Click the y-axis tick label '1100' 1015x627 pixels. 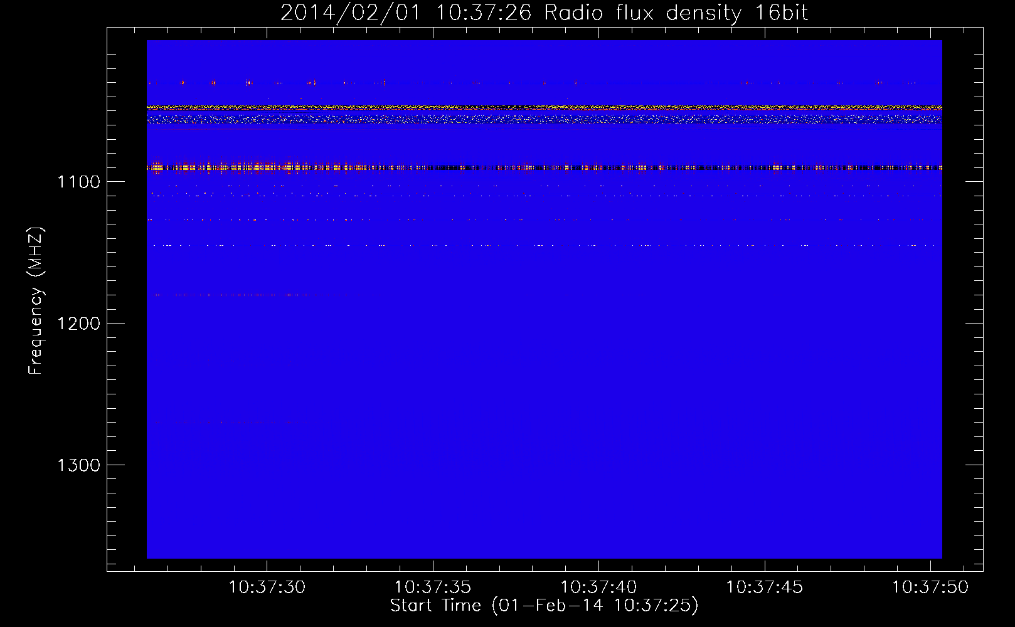click(78, 182)
